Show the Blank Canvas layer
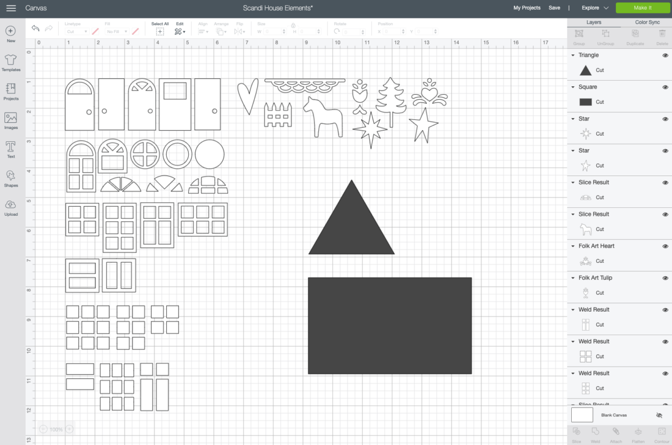This screenshot has height=445, width=672. pos(659,415)
